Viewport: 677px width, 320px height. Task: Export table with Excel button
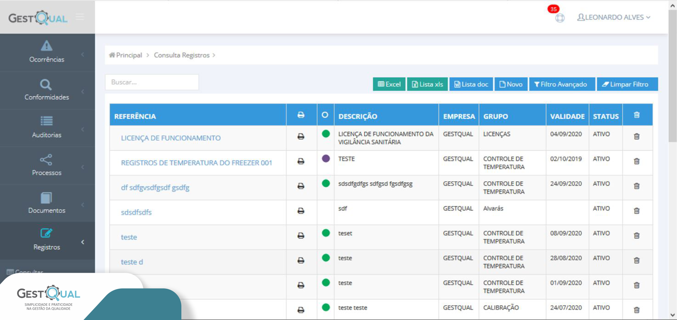tap(389, 84)
